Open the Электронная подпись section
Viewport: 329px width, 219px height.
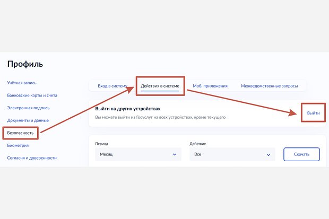[x=28, y=108]
